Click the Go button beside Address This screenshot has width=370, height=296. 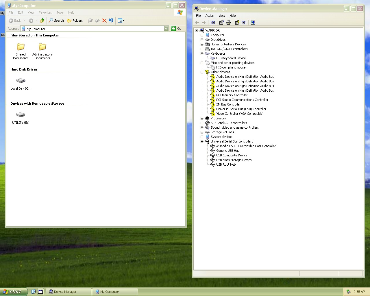[x=176, y=29]
